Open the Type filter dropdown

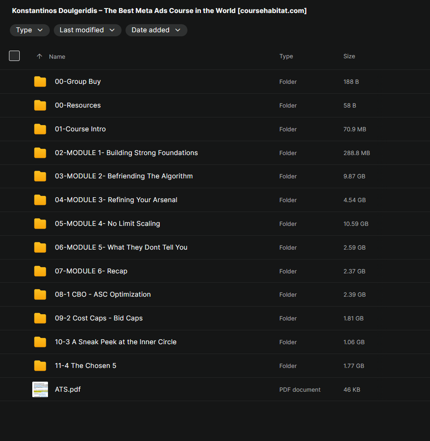30,30
